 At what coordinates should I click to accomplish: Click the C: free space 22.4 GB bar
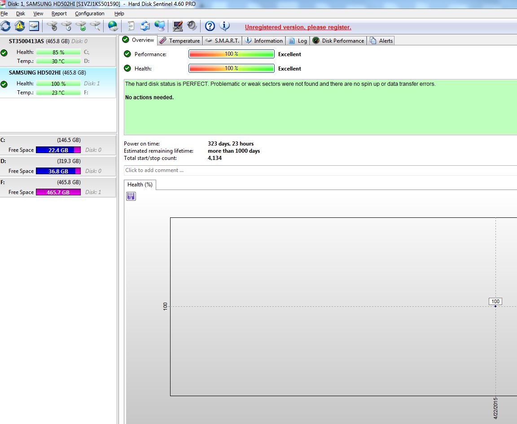pyautogui.click(x=58, y=150)
